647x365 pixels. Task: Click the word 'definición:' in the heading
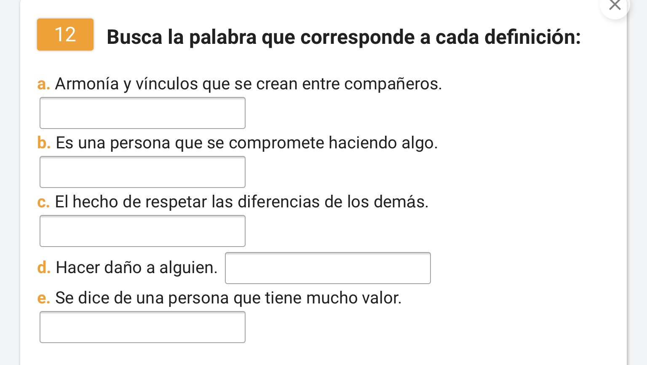coord(532,37)
